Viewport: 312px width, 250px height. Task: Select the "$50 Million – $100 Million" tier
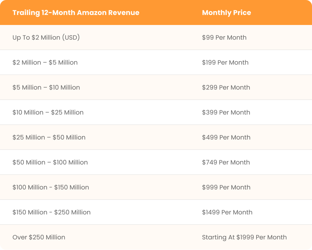pos(50,163)
